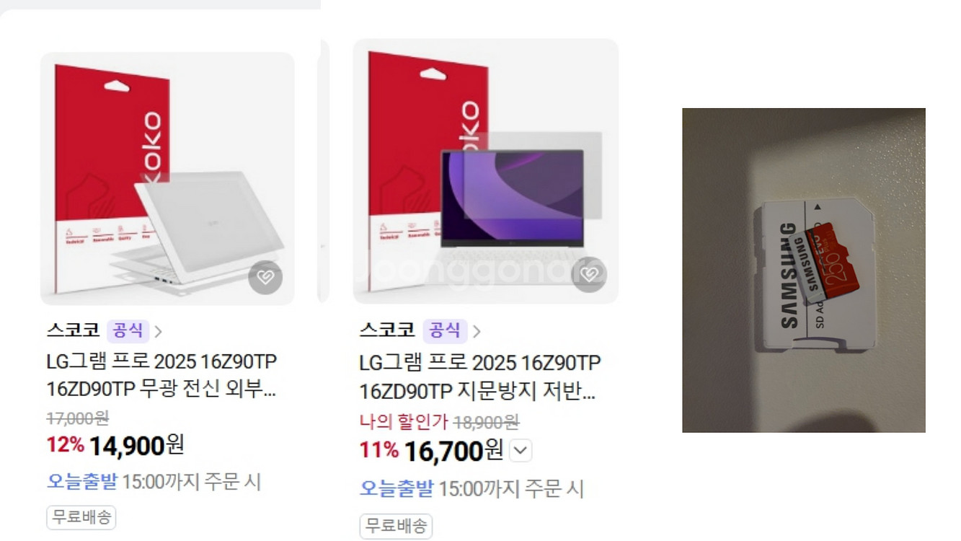Click the first 스코코 store name

click(73, 330)
